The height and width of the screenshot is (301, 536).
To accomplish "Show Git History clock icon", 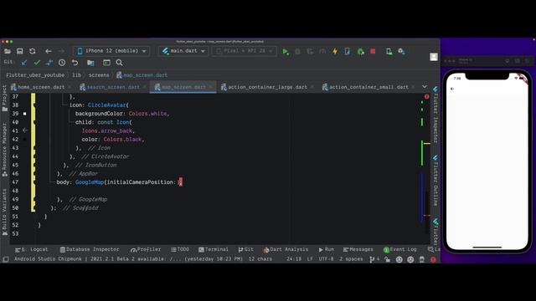I will (x=62, y=63).
